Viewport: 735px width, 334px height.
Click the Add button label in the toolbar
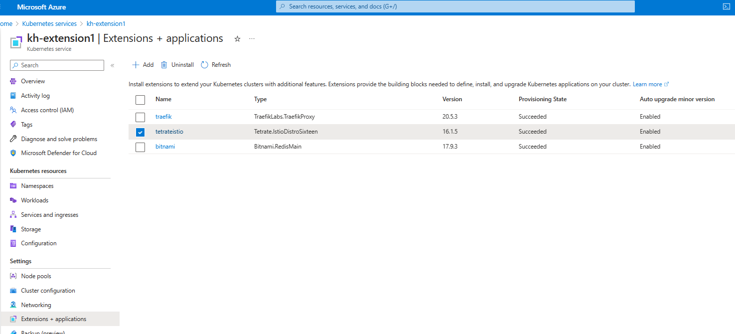tap(148, 65)
